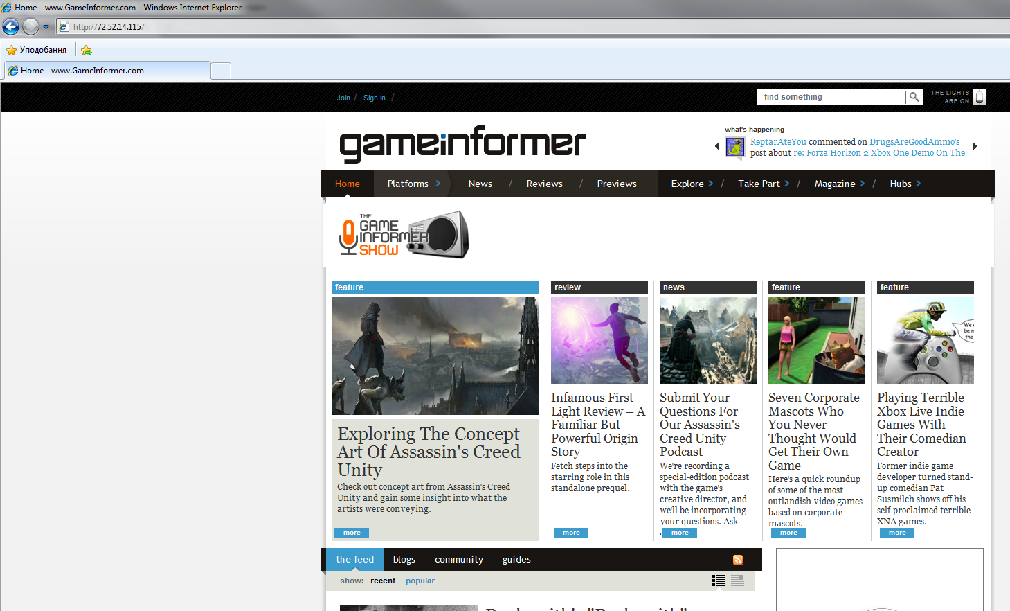Click more under Assassin's Creed concept art
The width and height of the screenshot is (1010, 611).
point(352,533)
